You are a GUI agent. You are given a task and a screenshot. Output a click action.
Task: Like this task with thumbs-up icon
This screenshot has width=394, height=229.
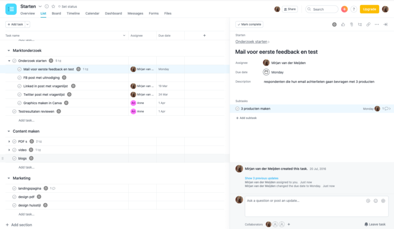[x=343, y=25]
